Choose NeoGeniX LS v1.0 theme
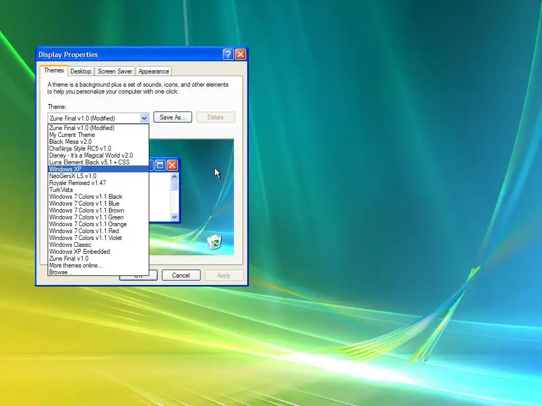The width and height of the screenshot is (542, 406). (98, 176)
